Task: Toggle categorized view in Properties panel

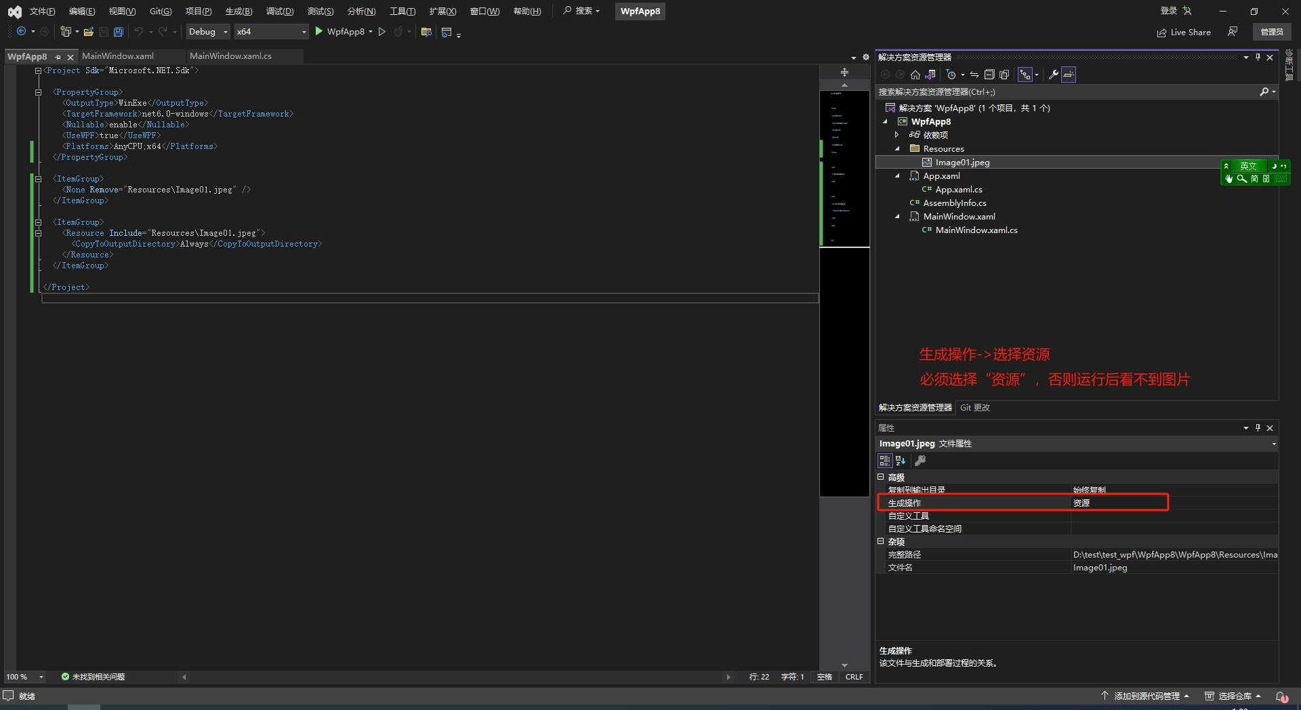Action: [x=885, y=461]
